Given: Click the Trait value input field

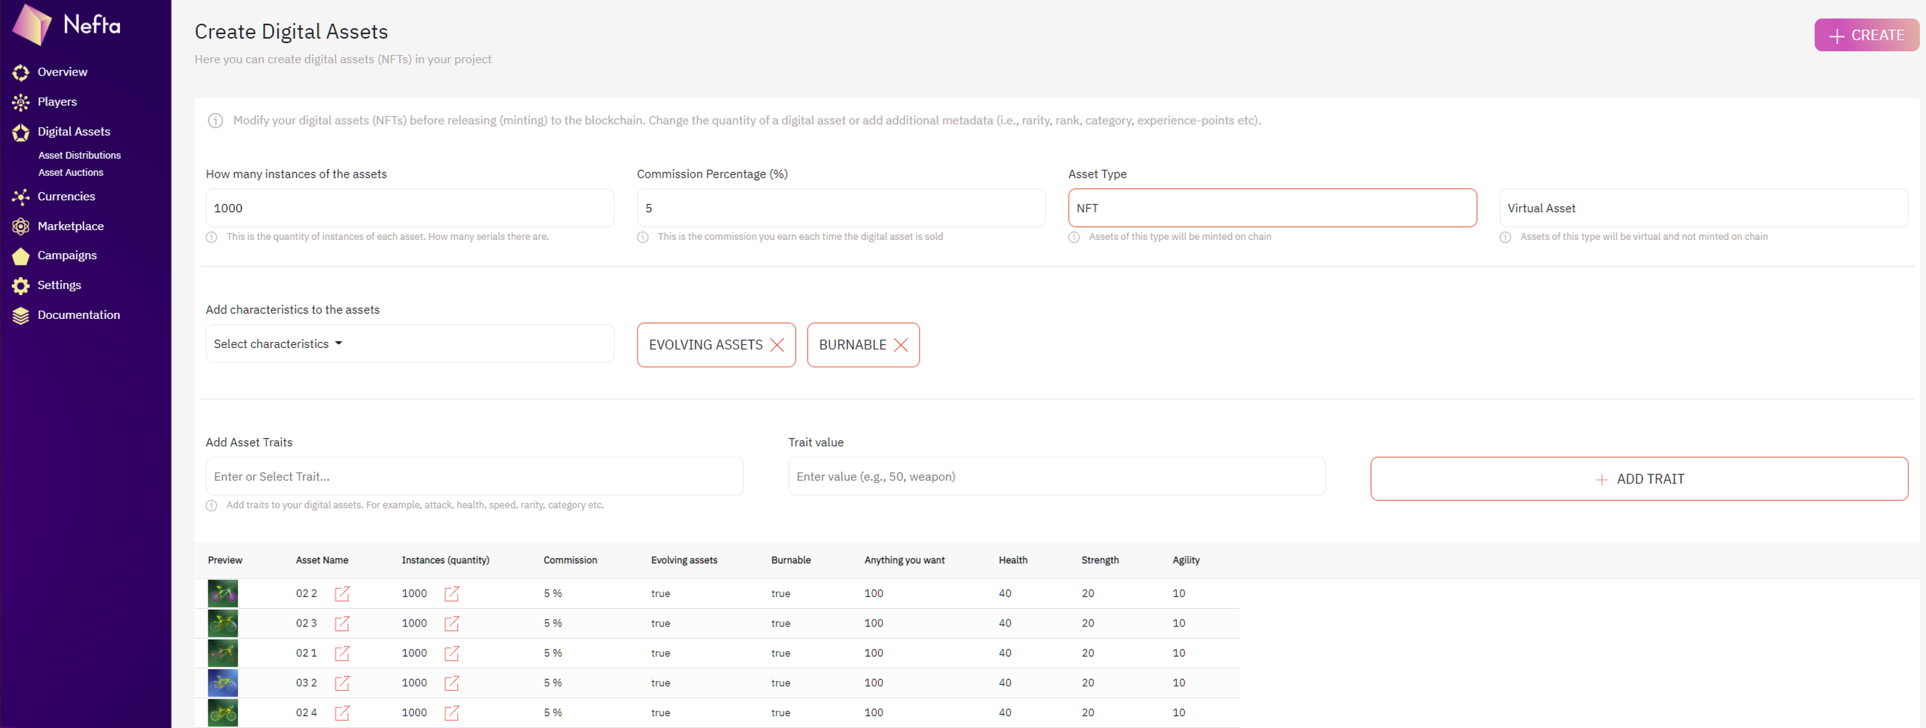Looking at the screenshot, I should coord(1056,476).
